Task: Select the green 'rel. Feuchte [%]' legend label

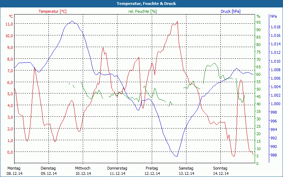Action: tap(143, 11)
